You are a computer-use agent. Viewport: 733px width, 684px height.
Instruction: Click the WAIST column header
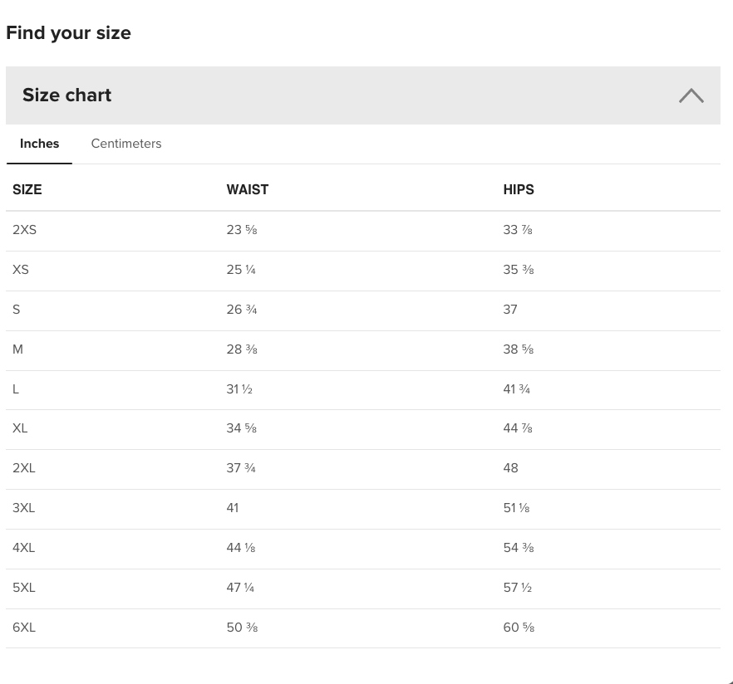[x=248, y=189]
